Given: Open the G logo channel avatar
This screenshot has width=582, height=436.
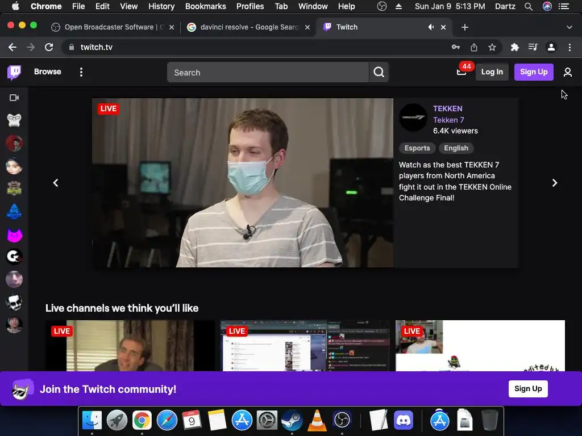Looking at the screenshot, I should 14,257.
